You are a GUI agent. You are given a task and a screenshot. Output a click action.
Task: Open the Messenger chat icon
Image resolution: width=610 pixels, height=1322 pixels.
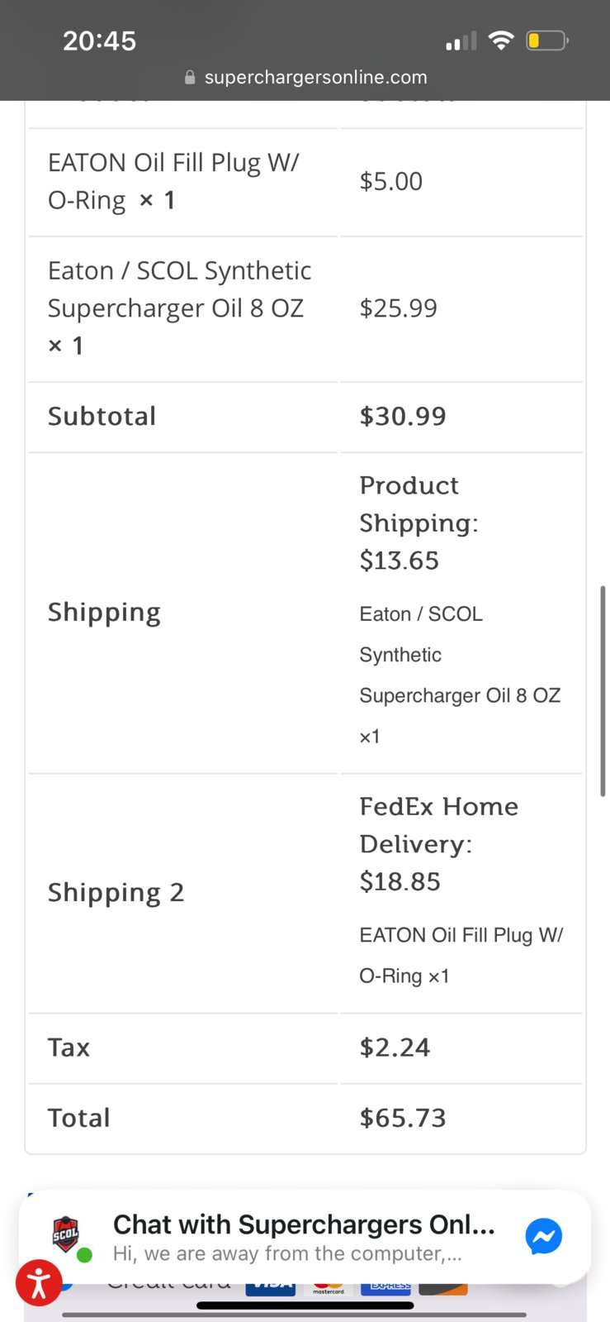(544, 1236)
